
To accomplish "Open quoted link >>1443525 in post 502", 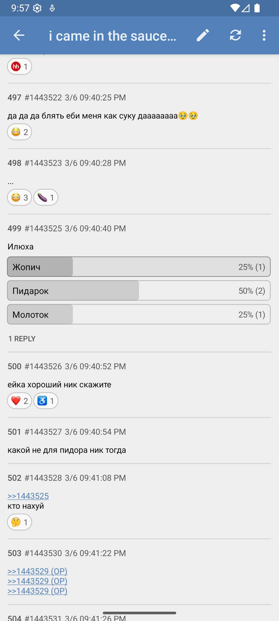I will (28, 496).
